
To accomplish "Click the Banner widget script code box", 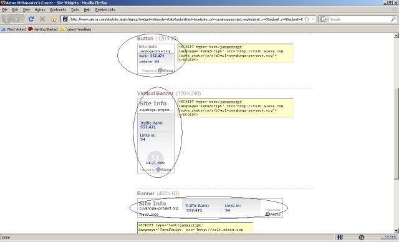I will point(195,228).
